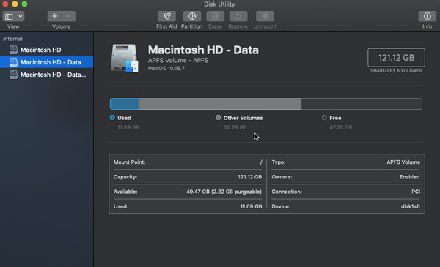Click the remove volume minus button
The image size is (440, 267).
click(68, 17)
